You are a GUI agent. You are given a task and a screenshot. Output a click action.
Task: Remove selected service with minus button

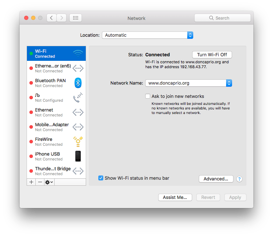pos(40,182)
